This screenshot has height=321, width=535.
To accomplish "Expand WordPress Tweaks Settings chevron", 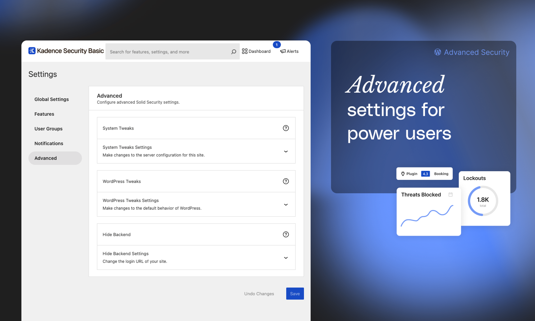I will 286,205.
